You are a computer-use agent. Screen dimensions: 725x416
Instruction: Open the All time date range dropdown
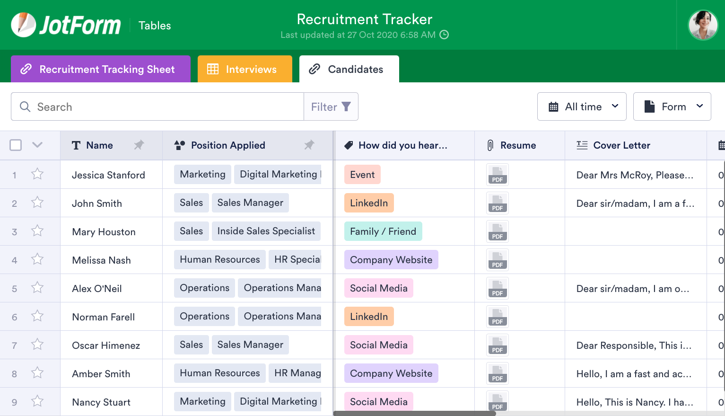[582, 106]
